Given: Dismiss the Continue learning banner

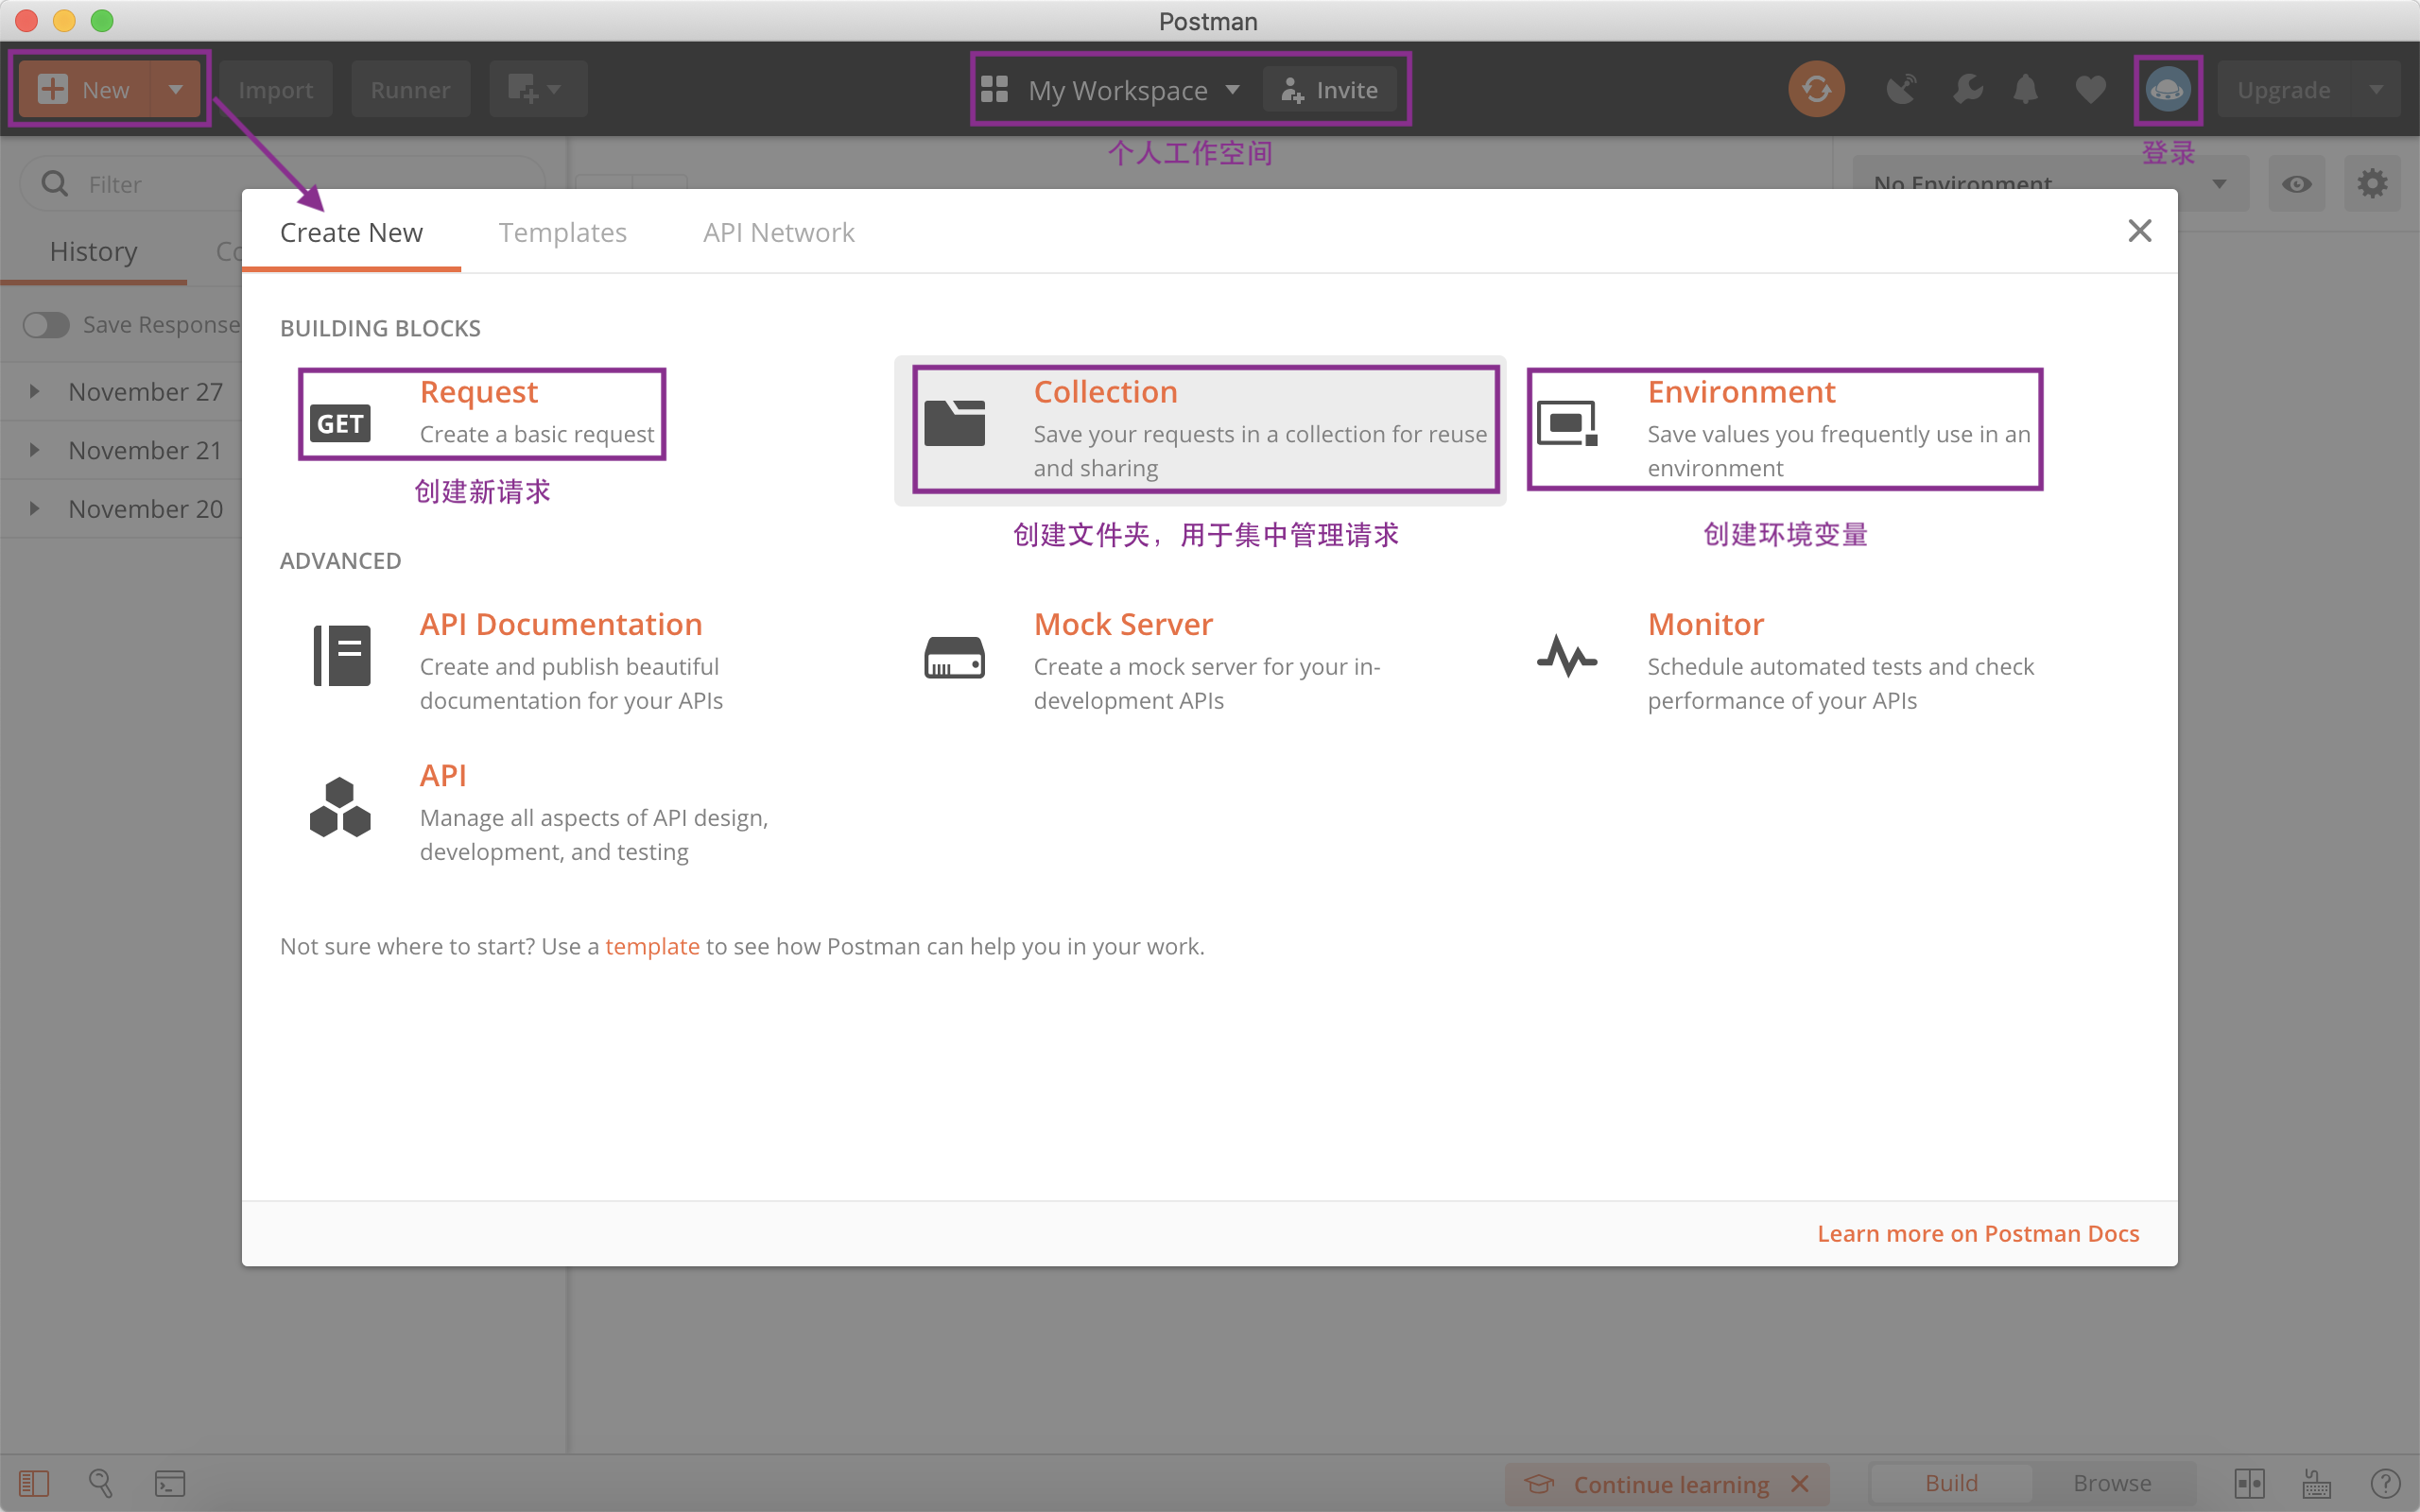Looking at the screenshot, I should click(x=1800, y=1484).
